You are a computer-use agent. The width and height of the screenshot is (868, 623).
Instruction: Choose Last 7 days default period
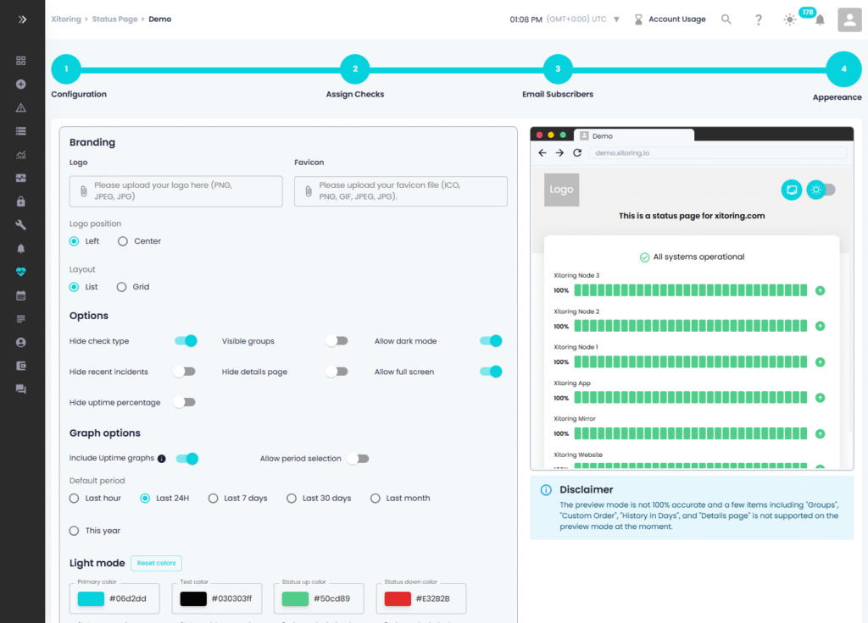214,499
